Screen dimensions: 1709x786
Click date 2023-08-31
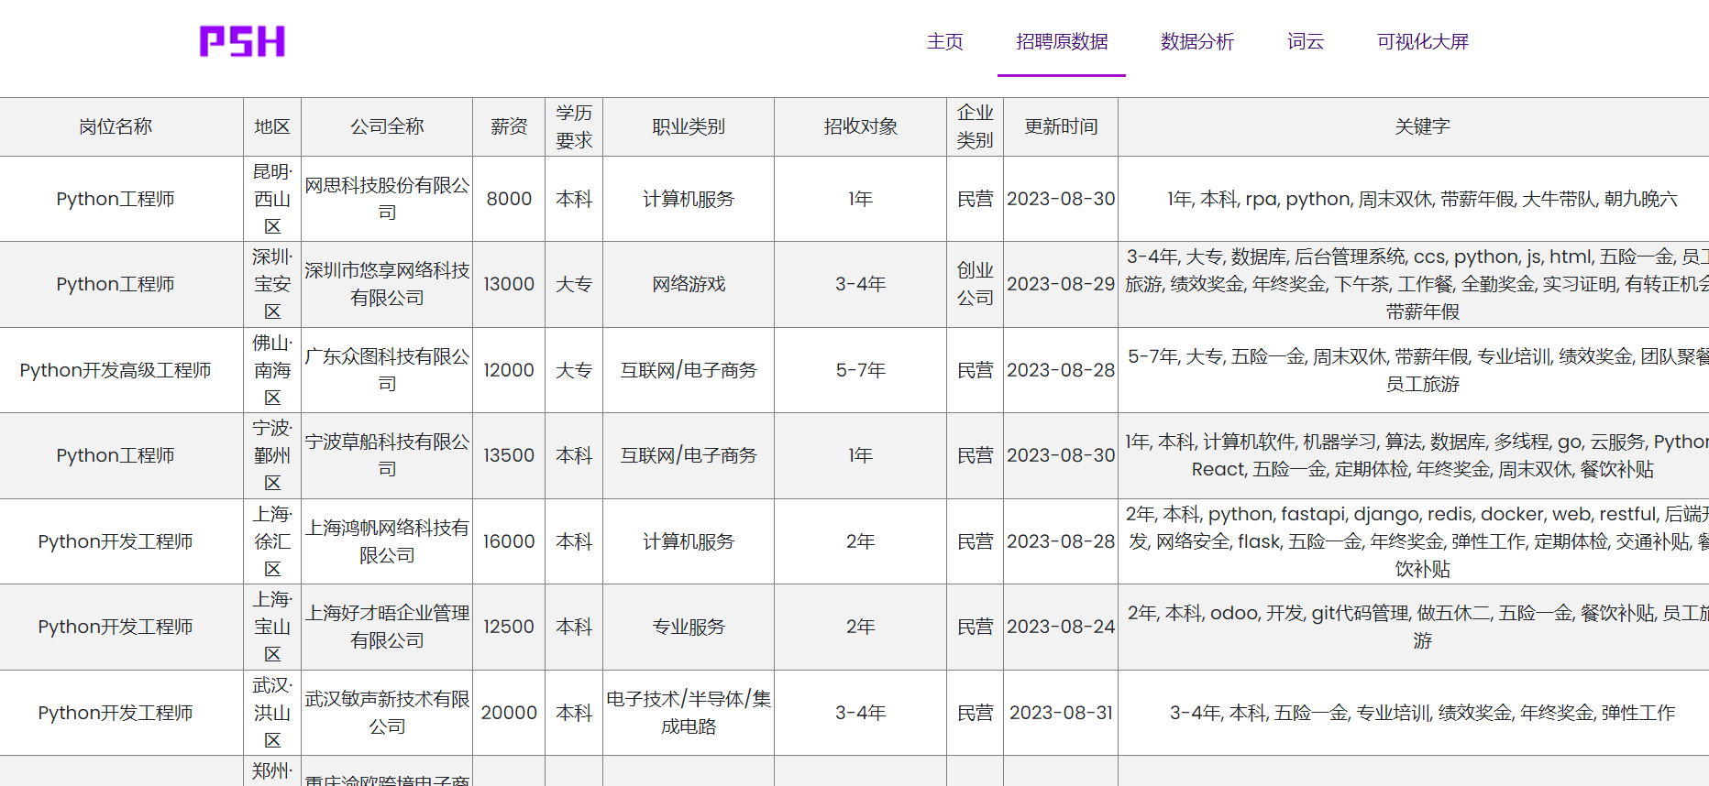click(x=1061, y=713)
